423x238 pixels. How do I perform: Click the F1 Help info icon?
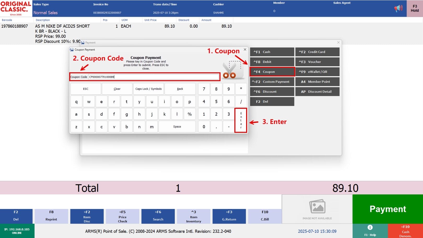370,227
